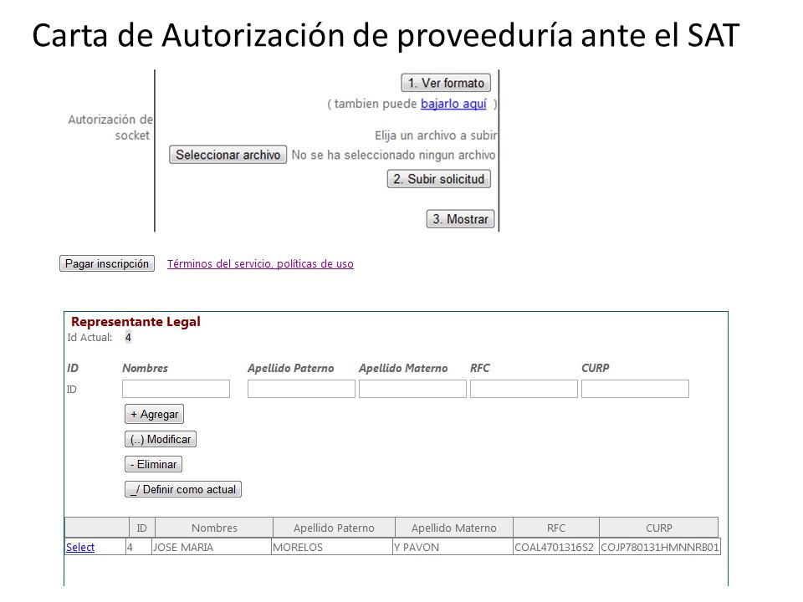Click the 'MORELOS' table cell
The height and width of the screenshot is (602, 803).
pyautogui.click(x=332, y=547)
